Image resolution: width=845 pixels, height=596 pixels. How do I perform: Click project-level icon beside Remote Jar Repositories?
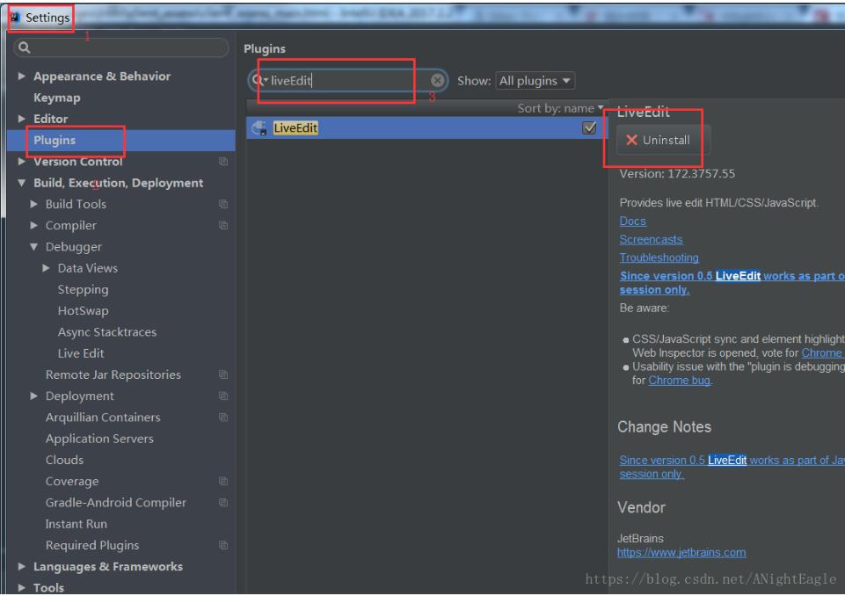(223, 374)
